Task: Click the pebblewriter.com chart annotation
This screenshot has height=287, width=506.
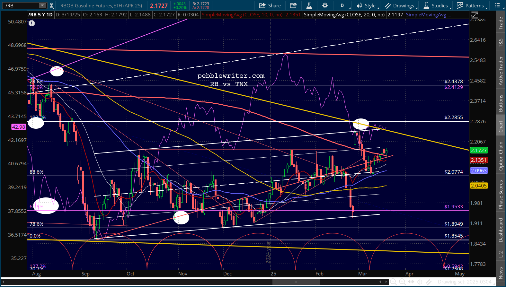Action: [231, 76]
